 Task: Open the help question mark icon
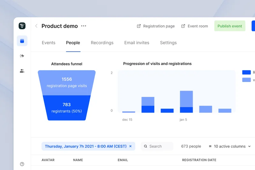pyautogui.click(x=22, y=164)
